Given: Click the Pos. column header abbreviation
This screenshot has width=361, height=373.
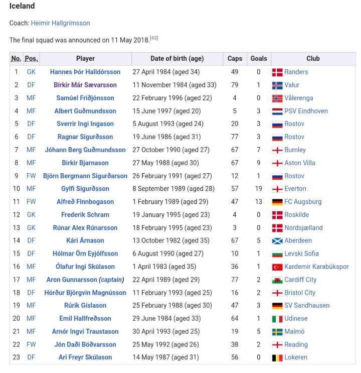Looking at the screenshot, I should [32, 59].
